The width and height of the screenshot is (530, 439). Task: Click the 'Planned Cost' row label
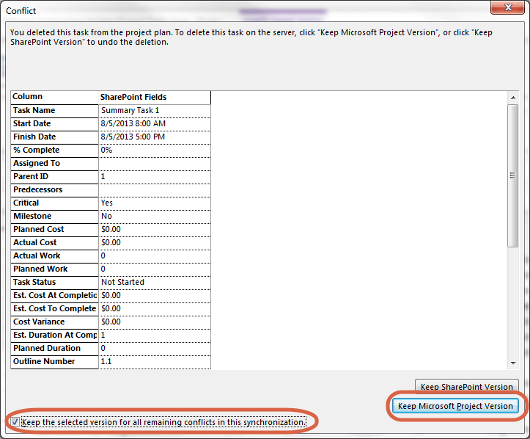(39, 229)
